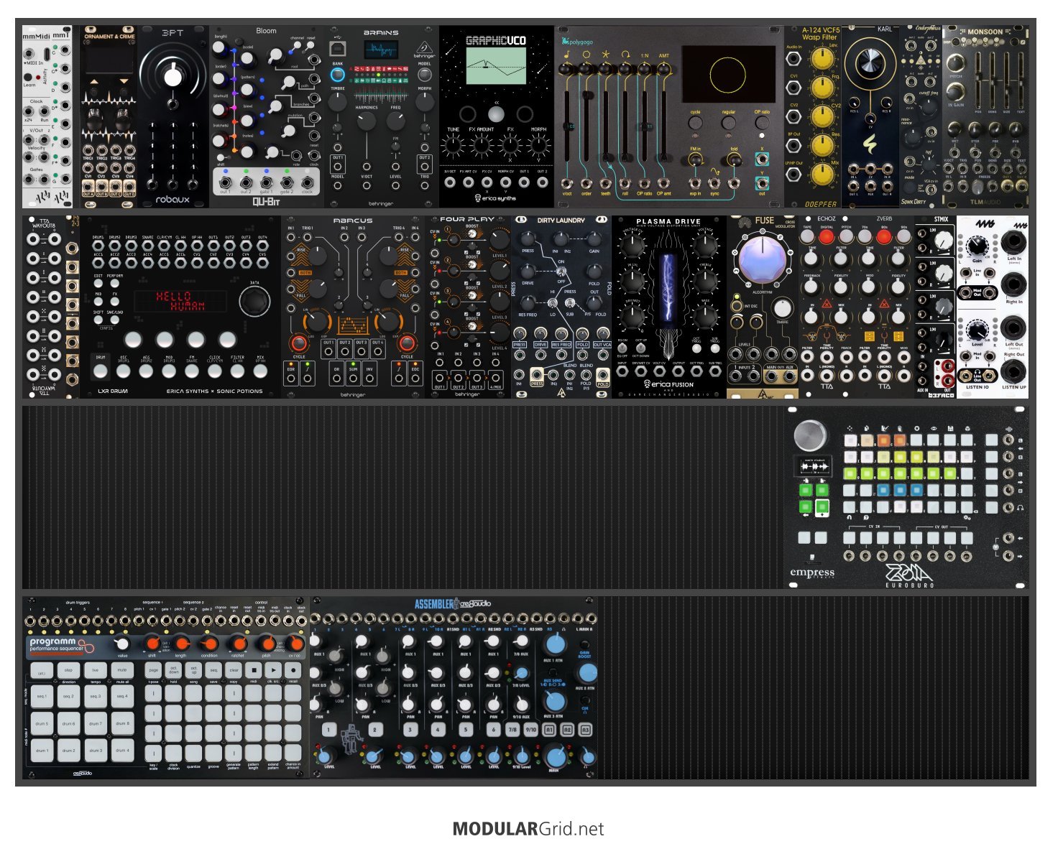This screenshot has height=844, width=1058.
Task: Click the Gain knob on Listen IO
Action: pyautogui.click(x=977, y=246)
